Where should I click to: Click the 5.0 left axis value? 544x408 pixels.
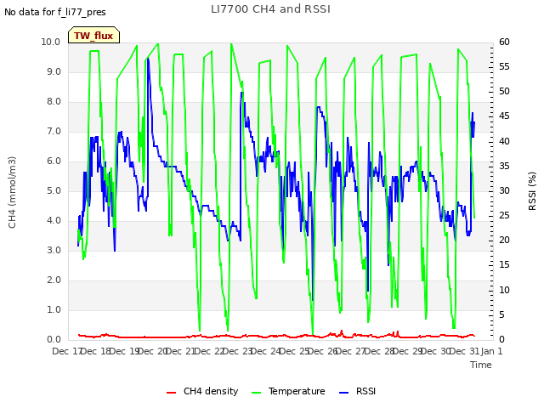tap(54, 190)
